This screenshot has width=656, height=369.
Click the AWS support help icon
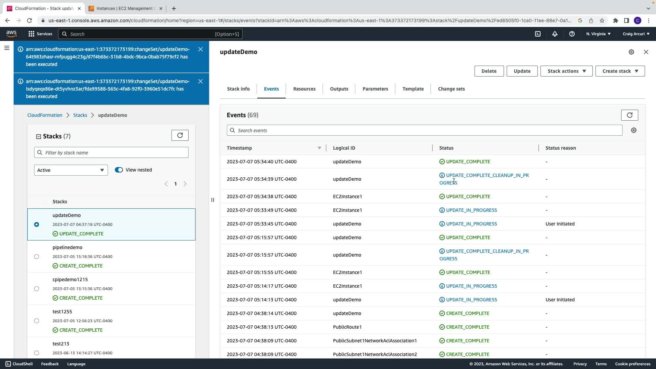coord(572,34)
